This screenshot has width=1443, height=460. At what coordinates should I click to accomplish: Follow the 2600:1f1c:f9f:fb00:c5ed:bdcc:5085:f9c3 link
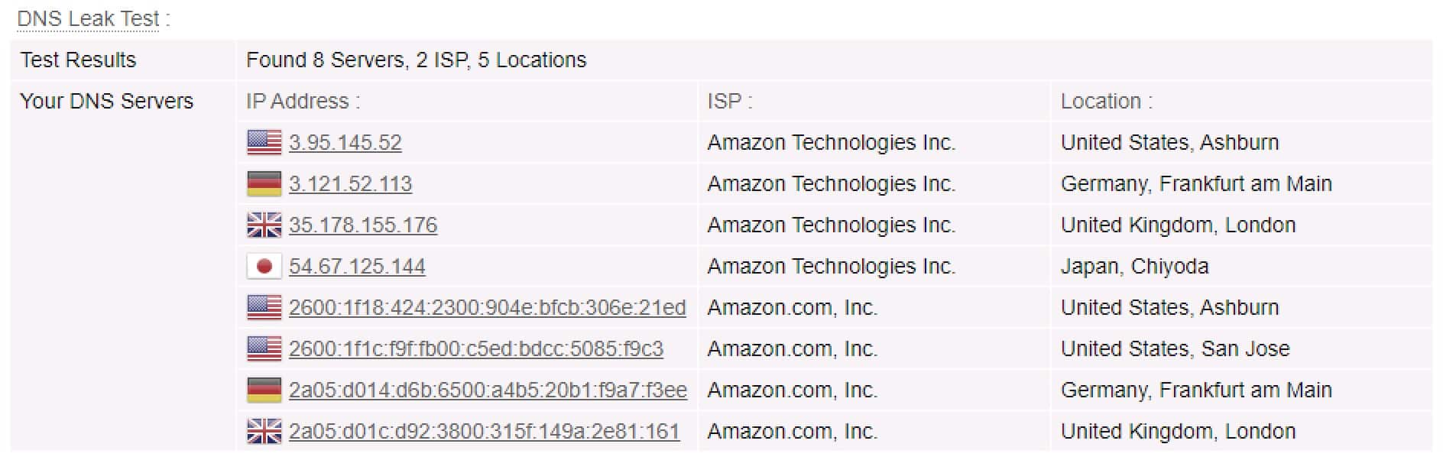tap(476, 349)
